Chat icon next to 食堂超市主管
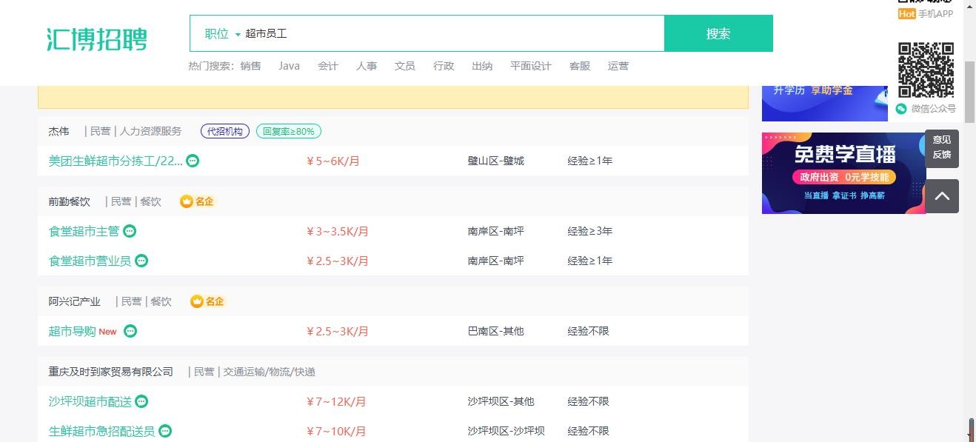Screen dimensions: 976x442 (130, 231)
